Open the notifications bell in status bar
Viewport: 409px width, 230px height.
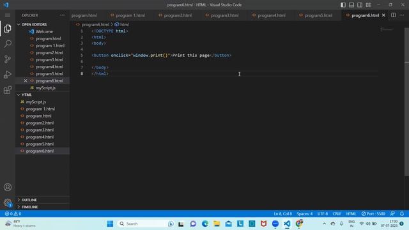pyautogui.click(x=402, y=213)
